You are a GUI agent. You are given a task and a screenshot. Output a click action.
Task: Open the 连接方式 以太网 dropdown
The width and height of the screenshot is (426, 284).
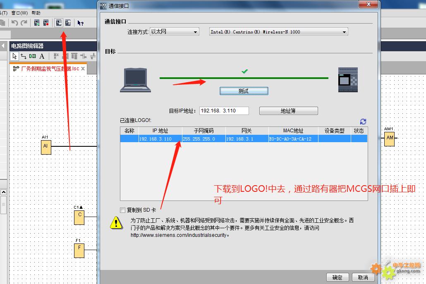tap(175, 32)
